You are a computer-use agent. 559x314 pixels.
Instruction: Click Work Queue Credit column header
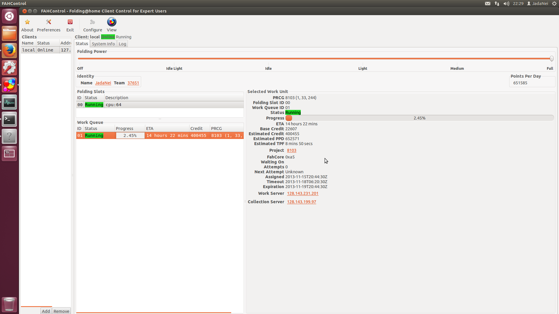(199, 129)
